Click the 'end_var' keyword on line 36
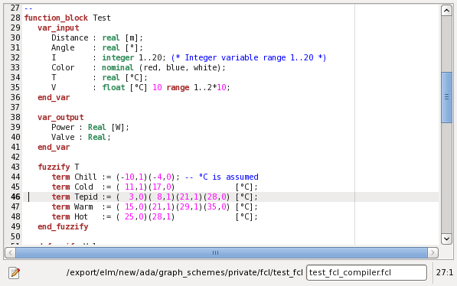This screenshot has height=286, width=457. (54, 98)
